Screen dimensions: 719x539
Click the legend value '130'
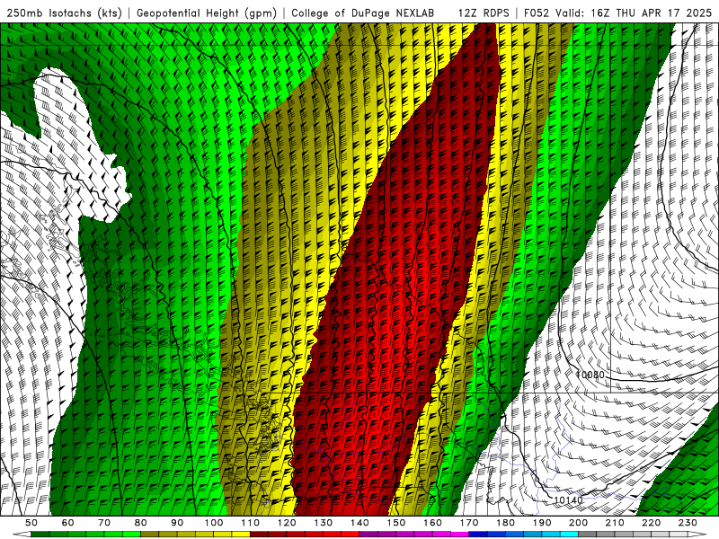coord(324,523)
